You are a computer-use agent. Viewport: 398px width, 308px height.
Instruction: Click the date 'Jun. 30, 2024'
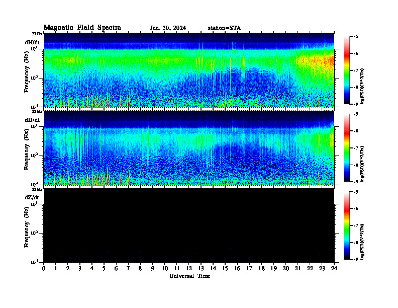[x=168, y=28]
